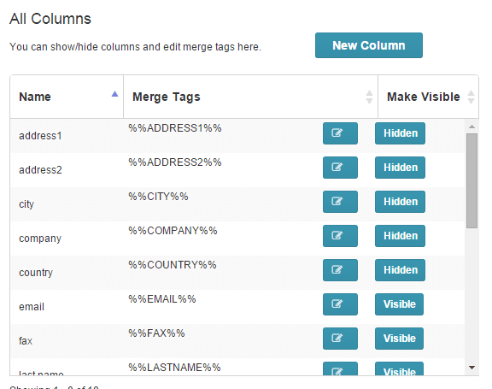Edit the address1 merge tag
The width and height of the screenshot is (492, 389).
pos(340,133)
